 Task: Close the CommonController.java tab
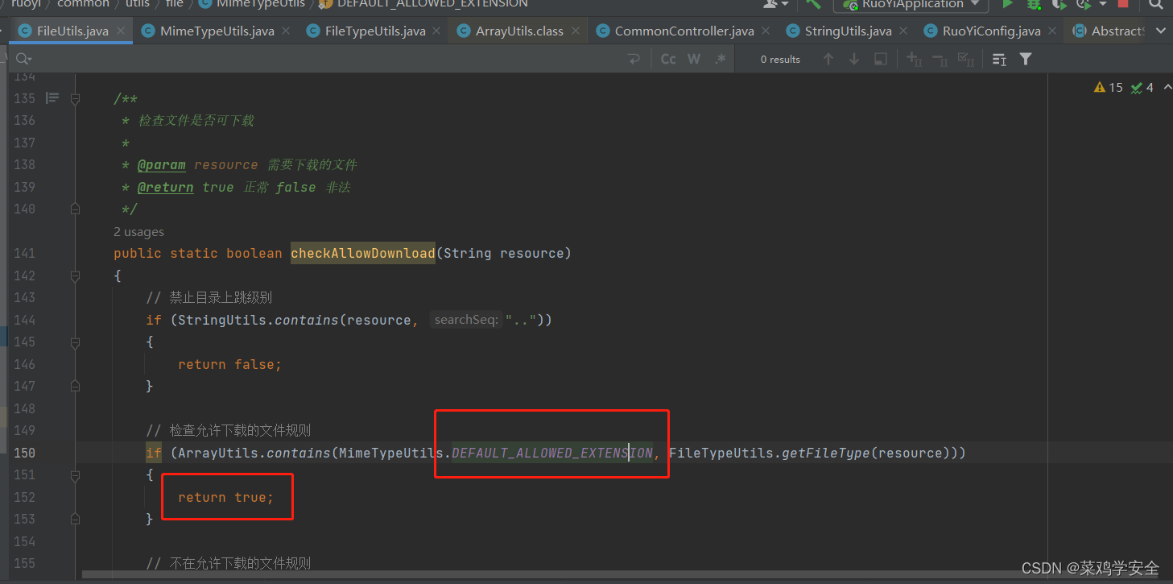coord(765,31)
